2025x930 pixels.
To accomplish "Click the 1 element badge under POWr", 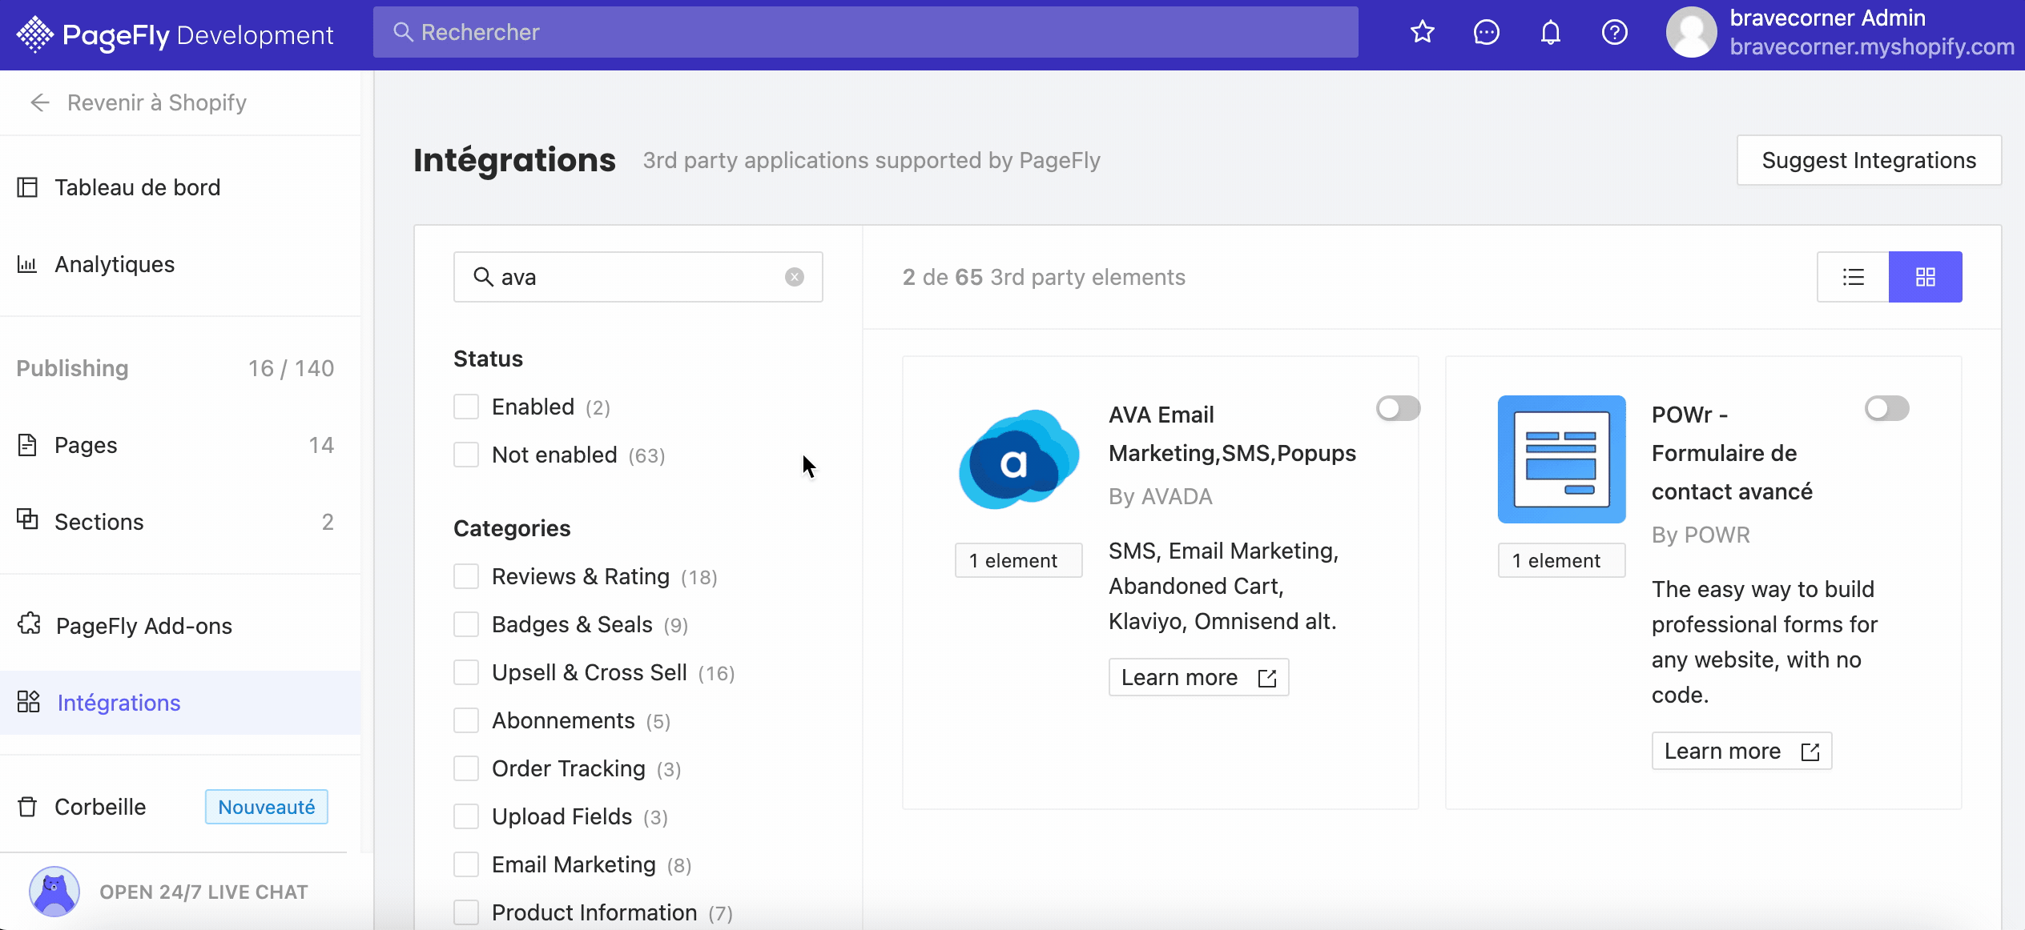I will (x=1561, y=560).
